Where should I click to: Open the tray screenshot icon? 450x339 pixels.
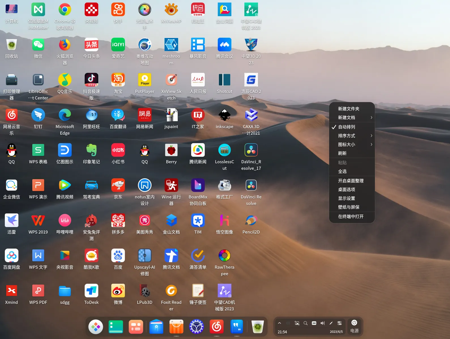point(297,323)
